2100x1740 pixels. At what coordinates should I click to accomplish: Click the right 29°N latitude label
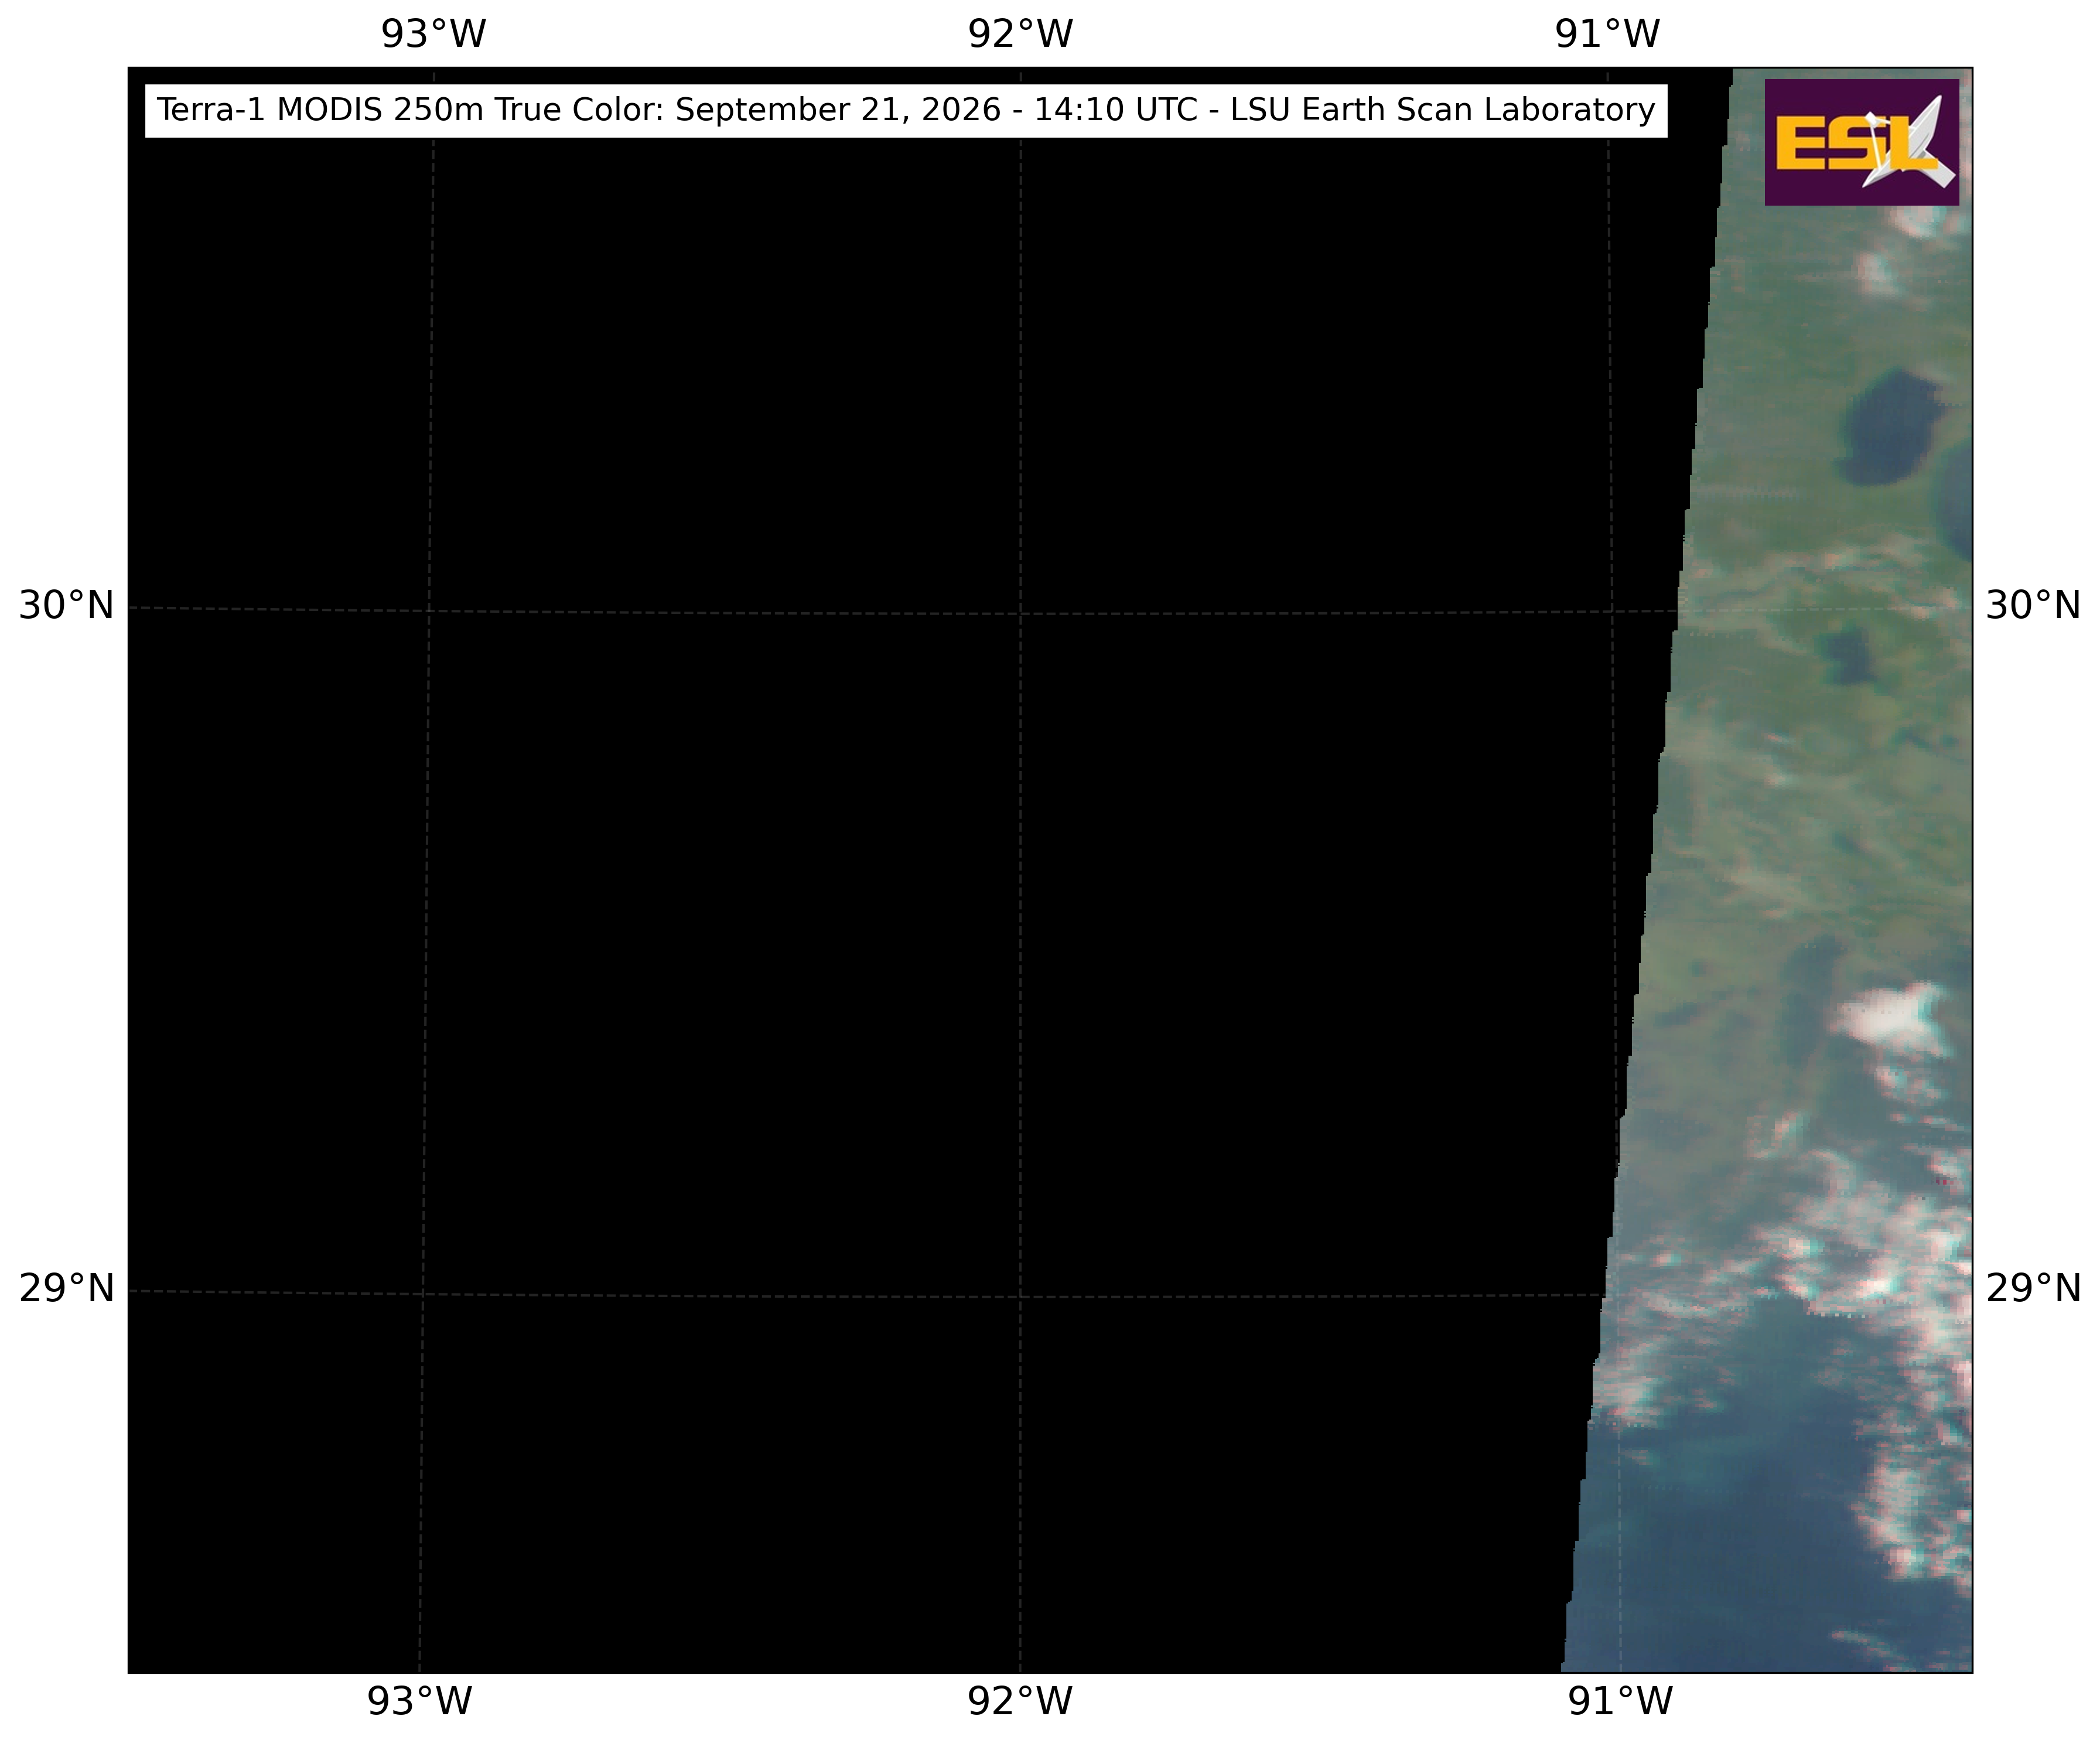point(2033,1289)
